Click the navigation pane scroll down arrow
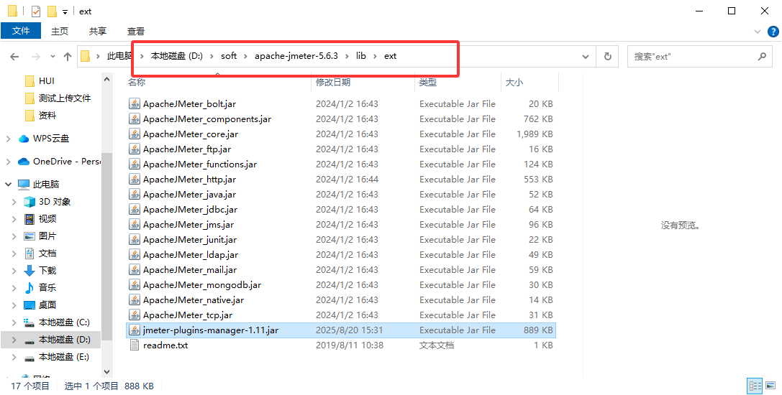The width and height of the screenshot is (782, 395). point(106,371)
